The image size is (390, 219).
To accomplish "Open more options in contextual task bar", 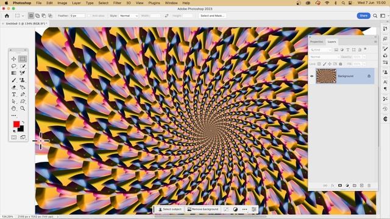I will coord(245,209).
